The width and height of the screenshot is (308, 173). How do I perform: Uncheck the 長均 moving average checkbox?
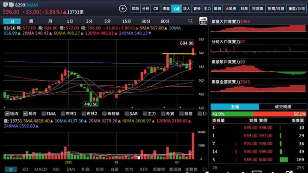click(x=25, y=114)
